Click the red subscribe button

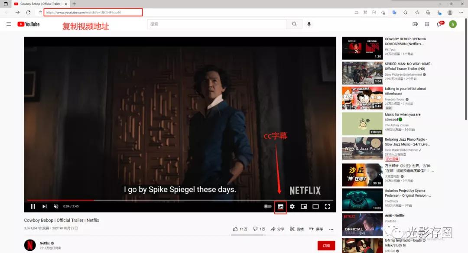[326, 246]
